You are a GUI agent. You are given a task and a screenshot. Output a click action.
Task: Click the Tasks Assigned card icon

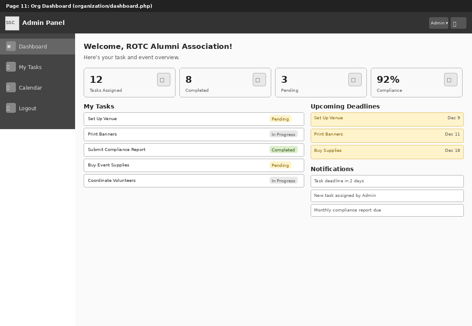(x=164, y=80)
